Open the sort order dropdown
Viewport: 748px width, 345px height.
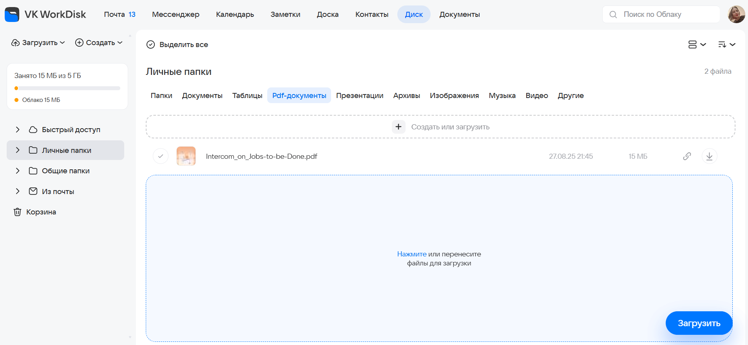[x=726, y=45]
